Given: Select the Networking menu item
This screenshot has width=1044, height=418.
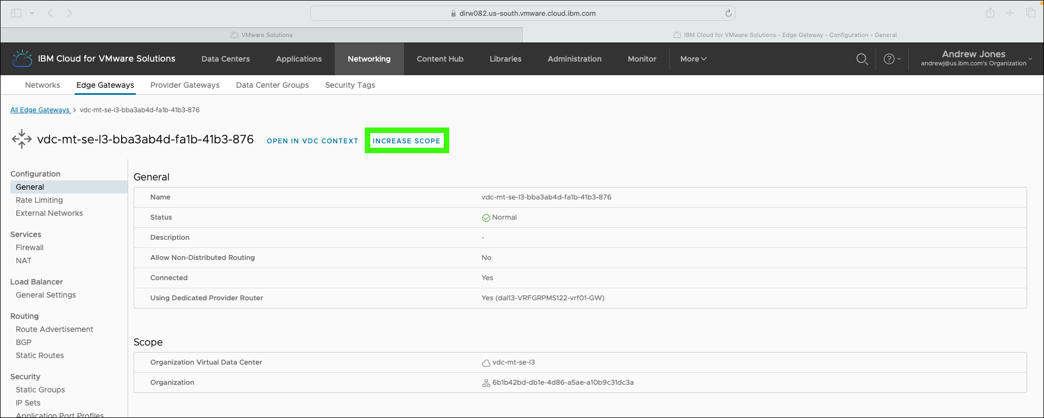Looking at the screenshot, I should [369, 59].
